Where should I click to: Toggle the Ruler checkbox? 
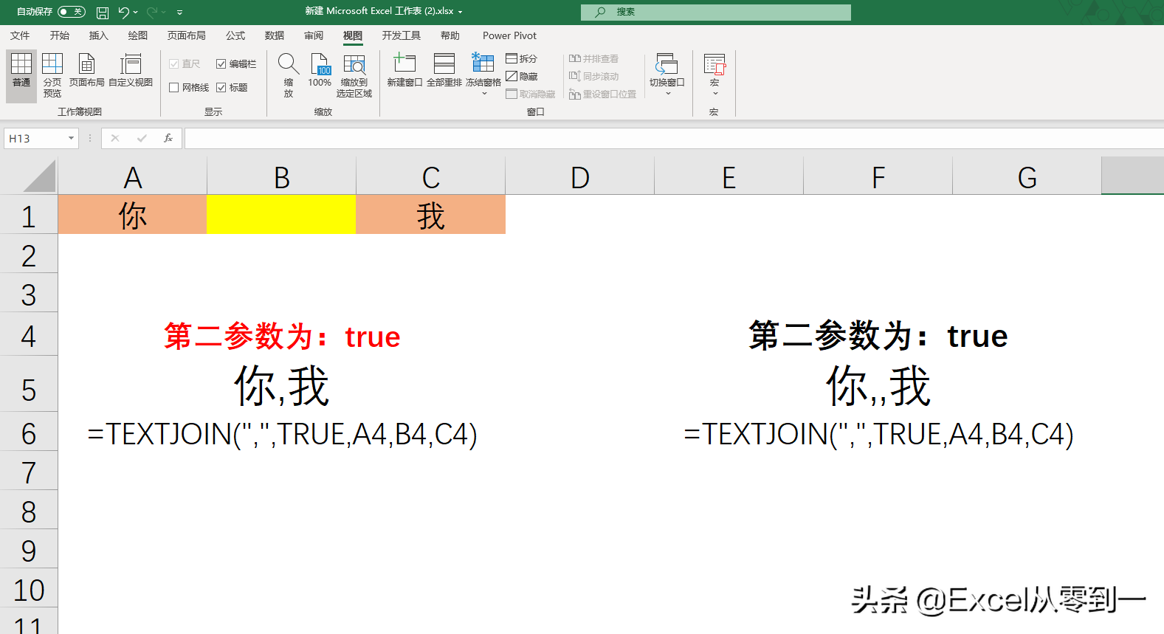[x=174, y=64]
